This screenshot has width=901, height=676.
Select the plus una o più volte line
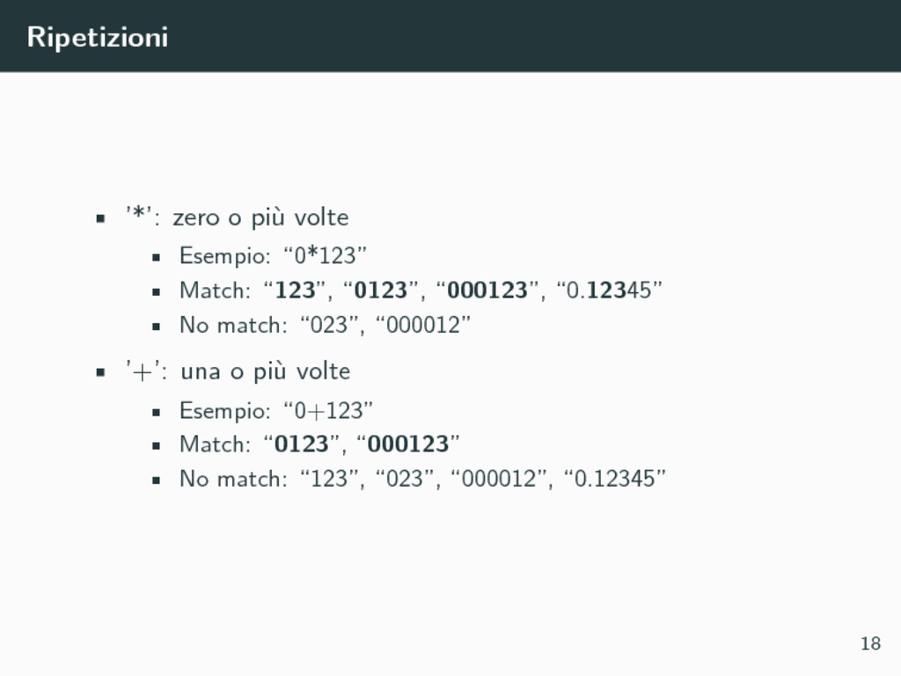coord(238,371)
